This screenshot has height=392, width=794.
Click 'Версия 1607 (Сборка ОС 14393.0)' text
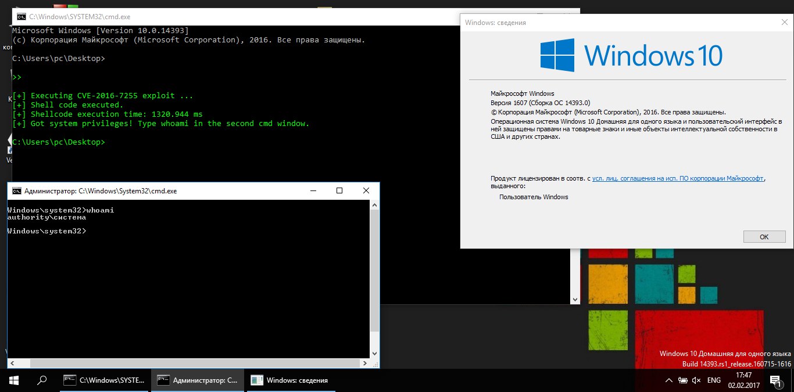point(541,103)
